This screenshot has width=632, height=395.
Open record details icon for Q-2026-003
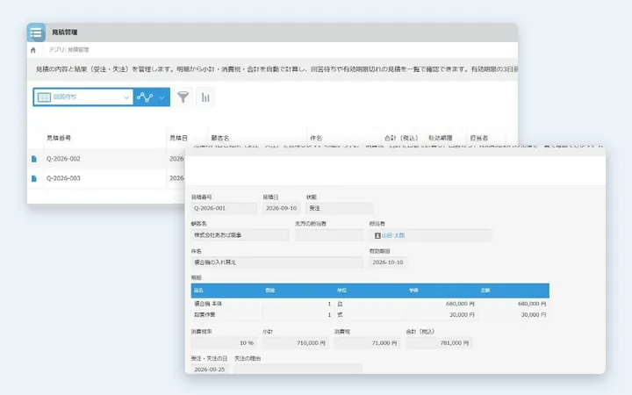point(34,178)
